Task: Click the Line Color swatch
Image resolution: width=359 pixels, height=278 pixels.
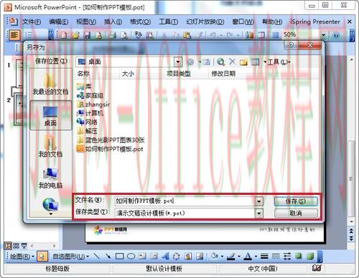Action: coord(231,257)
